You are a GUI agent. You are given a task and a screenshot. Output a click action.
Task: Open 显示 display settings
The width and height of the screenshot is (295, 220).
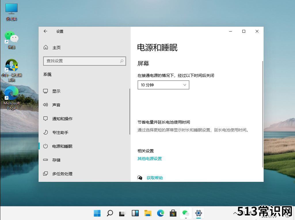click(56, 91)
